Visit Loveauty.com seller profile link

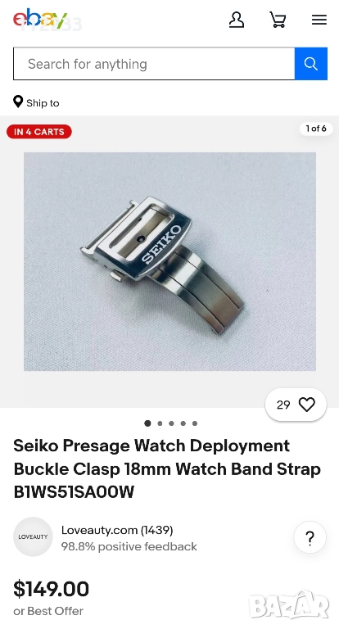point(117,530)
